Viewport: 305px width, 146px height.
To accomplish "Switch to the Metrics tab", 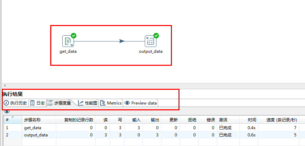I will coord(111,103).
